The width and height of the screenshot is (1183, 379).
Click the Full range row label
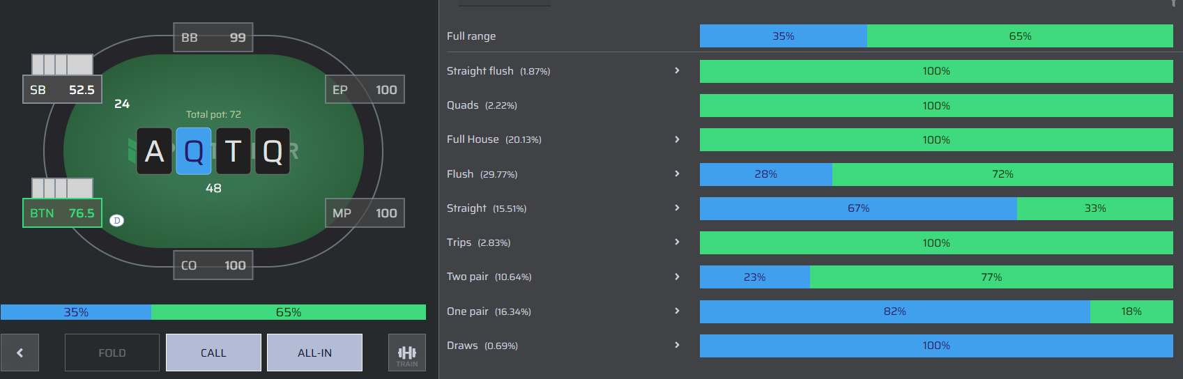pyautogui.click(x=471, y=36)
